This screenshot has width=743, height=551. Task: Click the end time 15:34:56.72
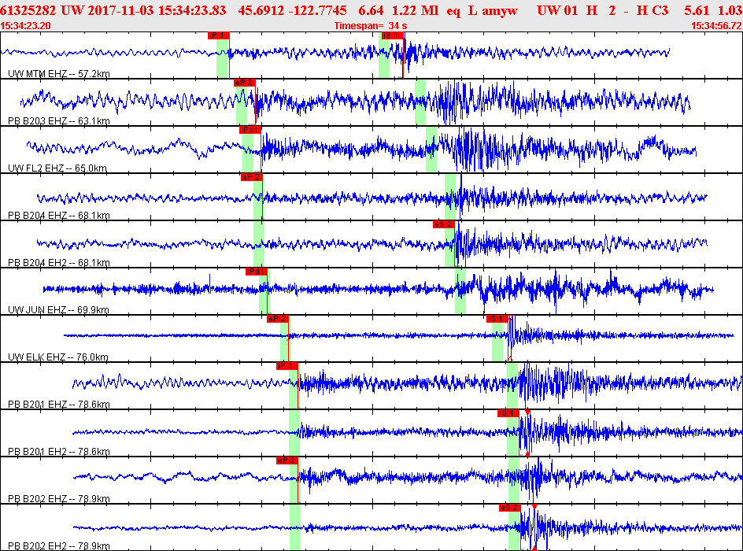715,26
